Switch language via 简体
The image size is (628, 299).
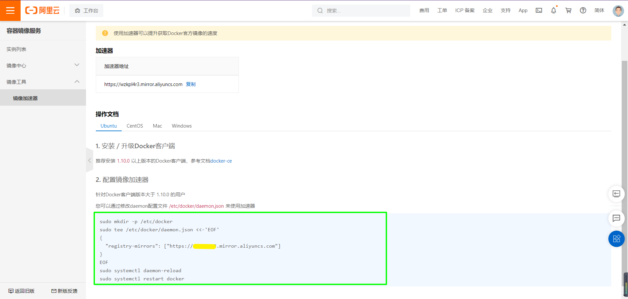[599, 10]
